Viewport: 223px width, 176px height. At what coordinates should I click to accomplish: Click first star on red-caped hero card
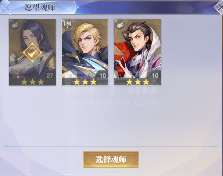coord(129,82)
